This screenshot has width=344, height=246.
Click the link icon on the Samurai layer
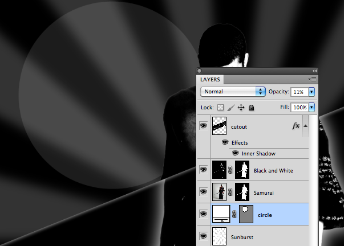point(230,192)
